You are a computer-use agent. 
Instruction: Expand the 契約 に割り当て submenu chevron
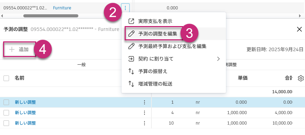tap(218, 59)
